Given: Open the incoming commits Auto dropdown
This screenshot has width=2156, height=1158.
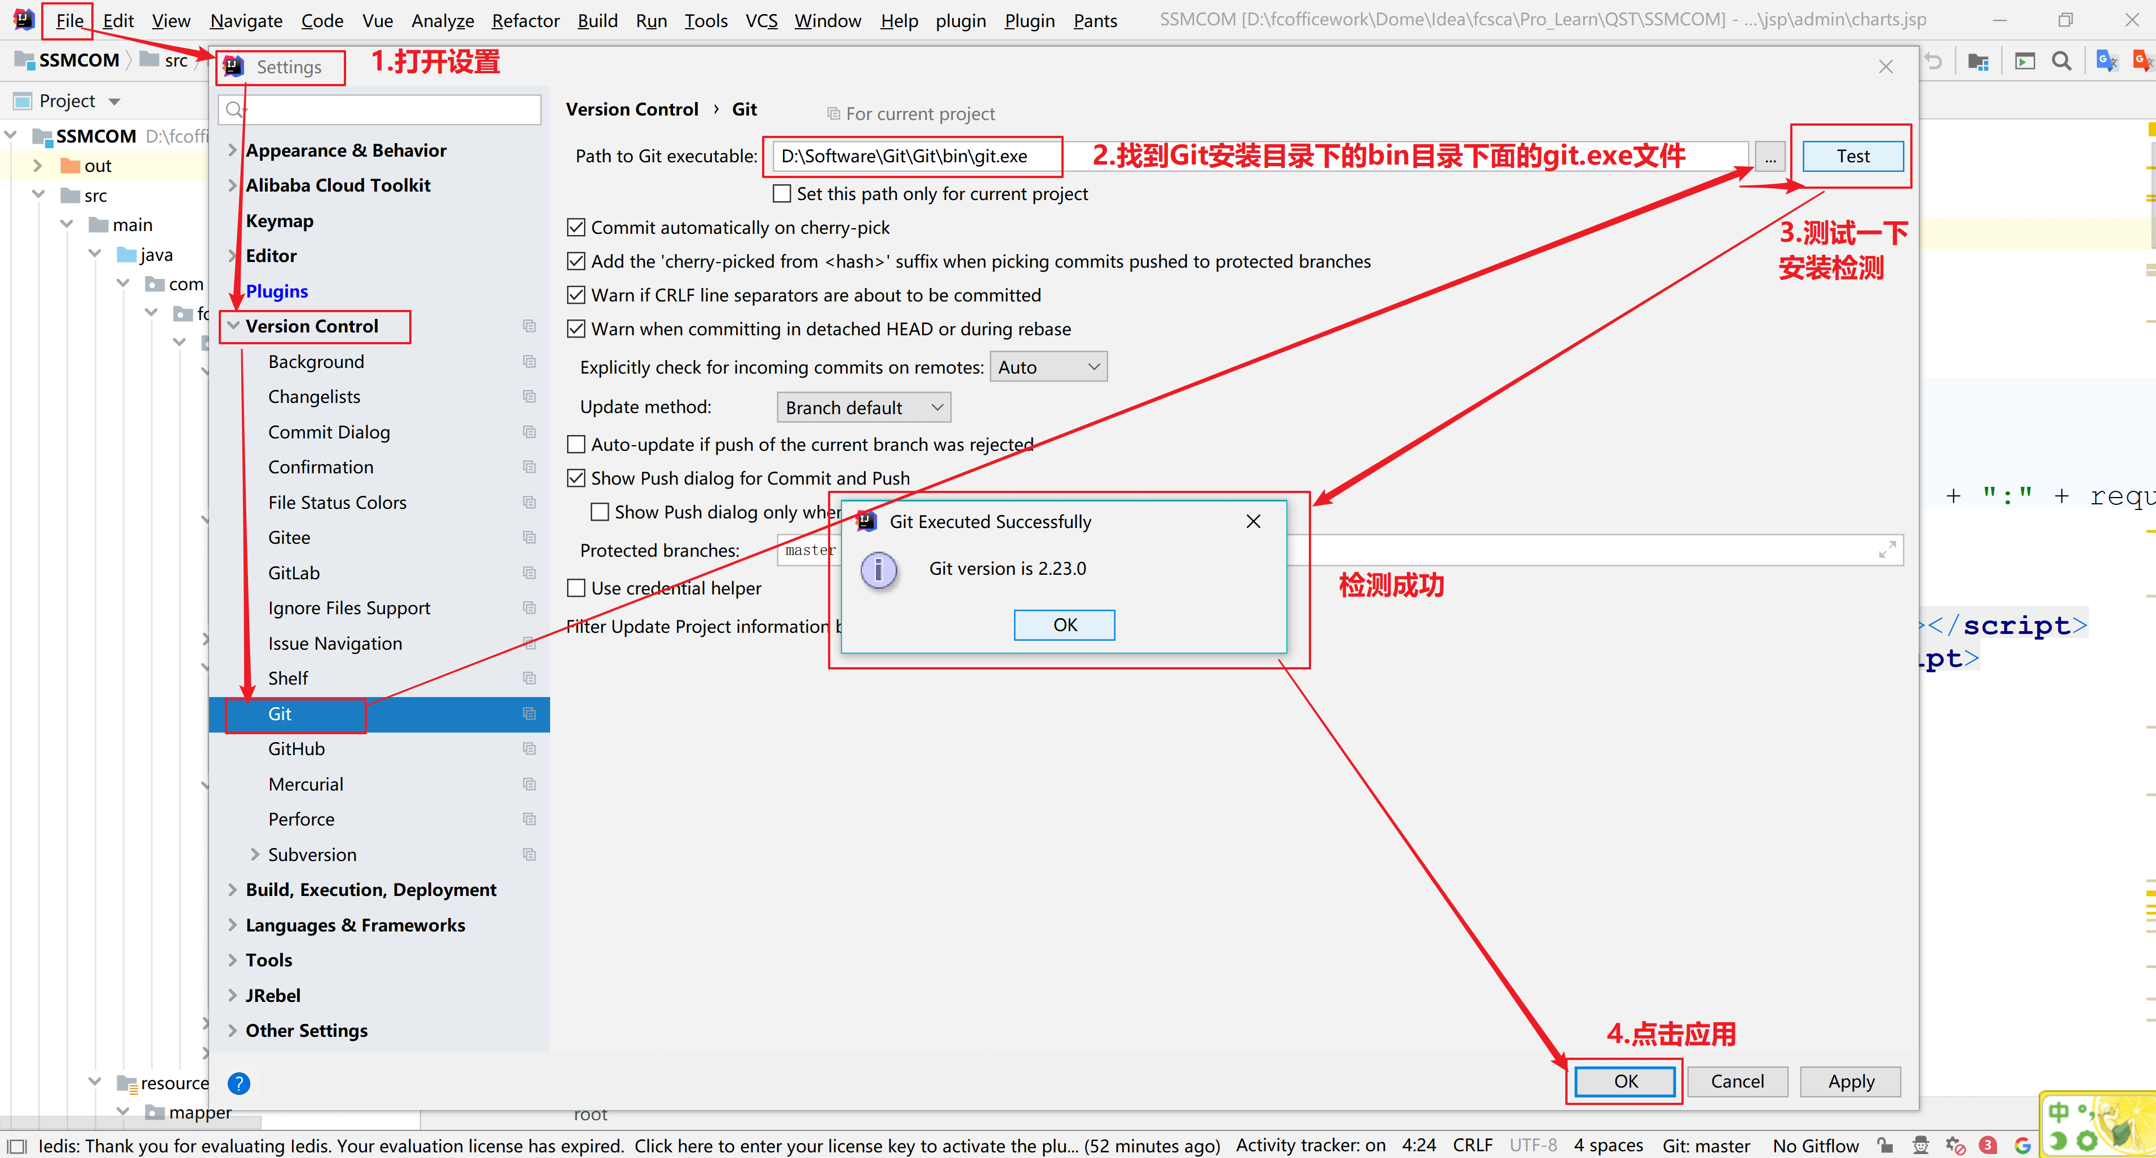Looking at the screenshot, I should tap(1048, 367).
